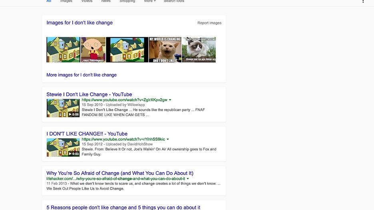Expand the More dropdown in search tabs
The height and width of the screenshot is (210, 374).
click(150, 1)
